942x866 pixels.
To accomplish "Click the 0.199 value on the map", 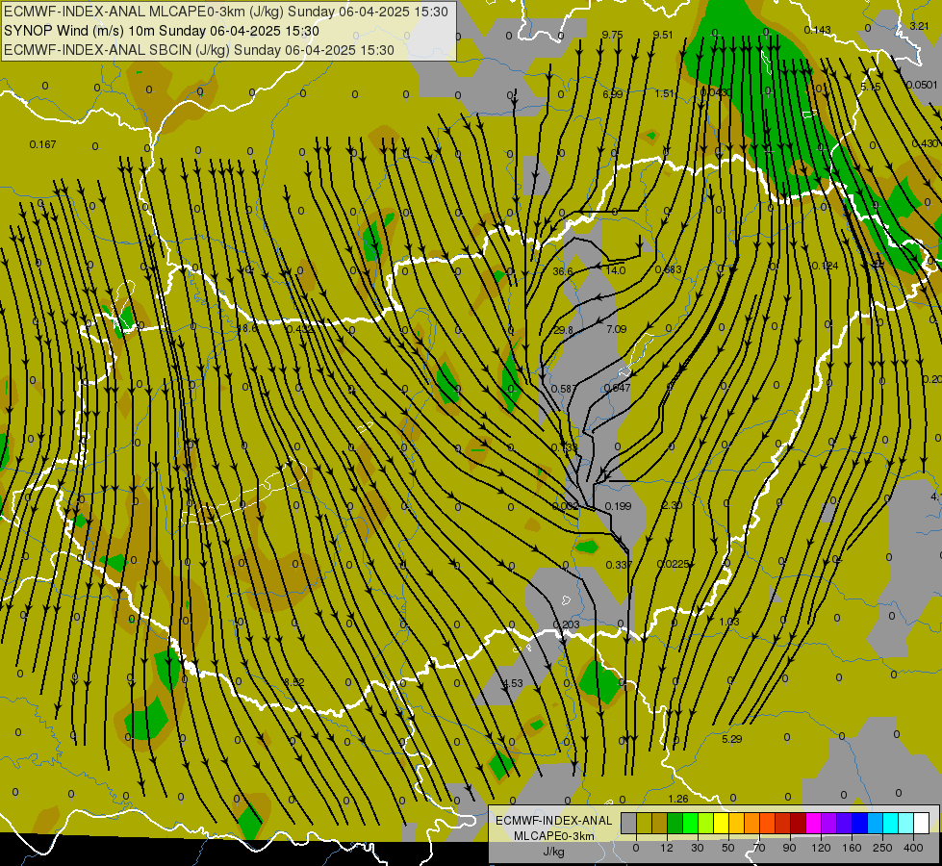I will (618, 506).
